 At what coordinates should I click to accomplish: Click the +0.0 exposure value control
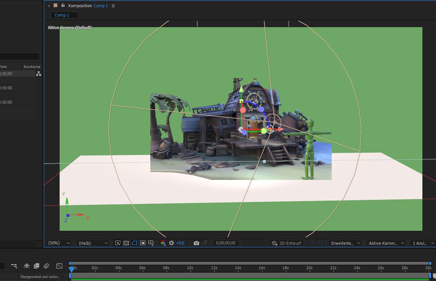click(x=180, y=243)
